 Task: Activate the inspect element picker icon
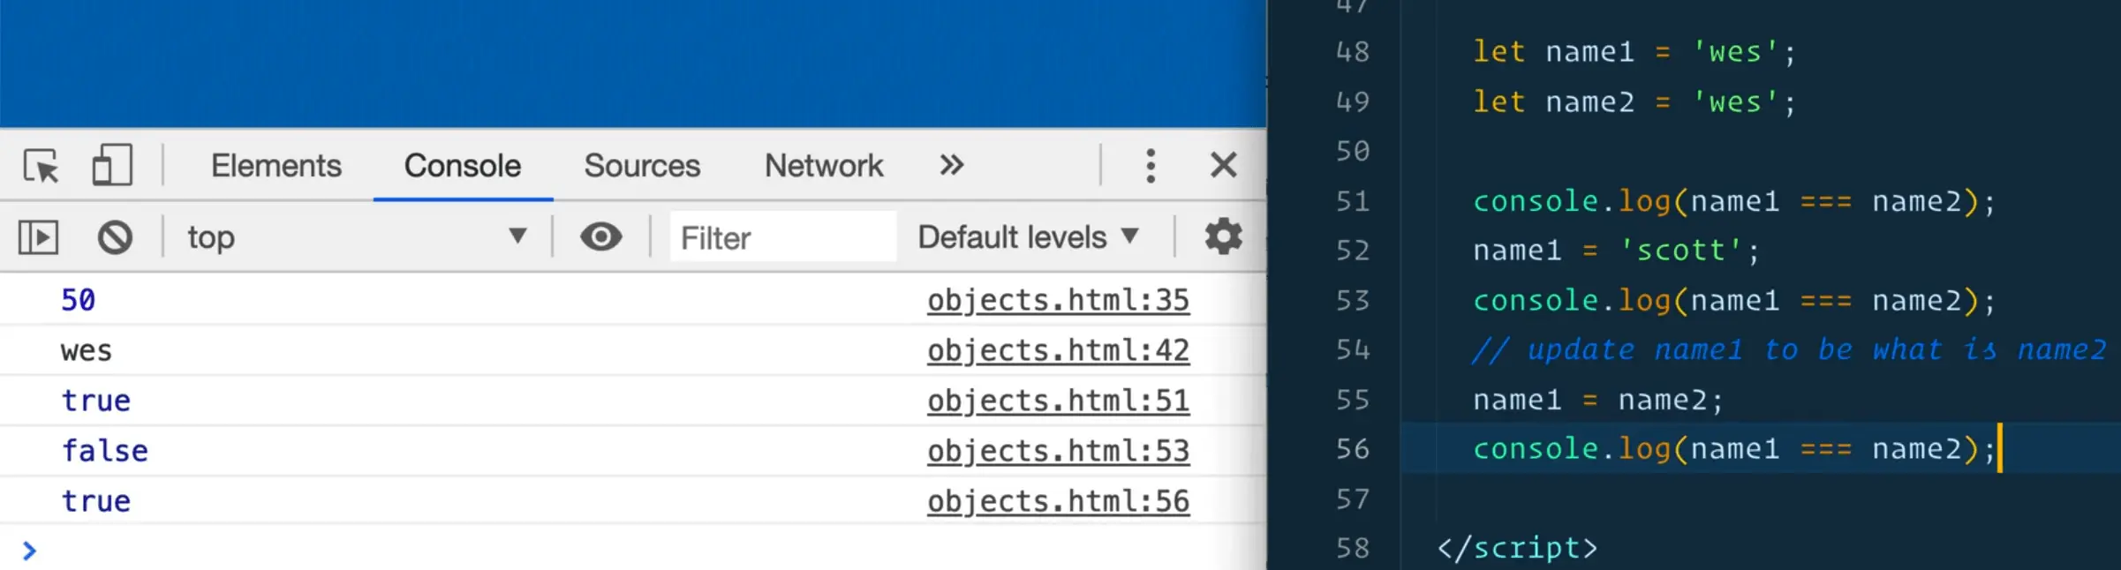tap(41, 166)
